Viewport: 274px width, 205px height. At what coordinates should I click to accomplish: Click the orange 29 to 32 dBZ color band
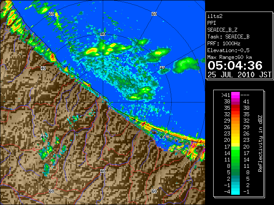pyautogui.click(x=235, y=121)
